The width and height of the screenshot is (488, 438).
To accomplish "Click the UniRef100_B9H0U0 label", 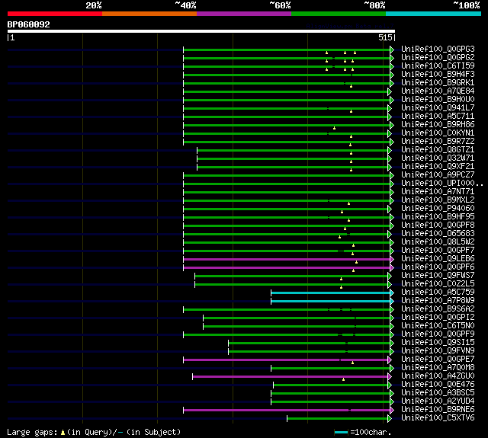I will click(438, 100).
